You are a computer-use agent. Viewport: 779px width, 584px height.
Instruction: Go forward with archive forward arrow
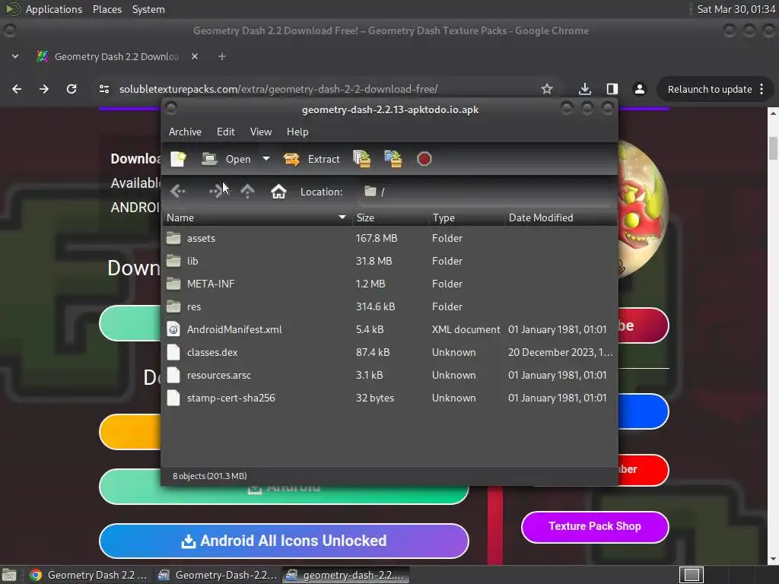pyautogui.click(x=216, y=191)
